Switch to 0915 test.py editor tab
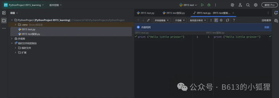The width and height of the screenshot is (279, 98). 145,13
